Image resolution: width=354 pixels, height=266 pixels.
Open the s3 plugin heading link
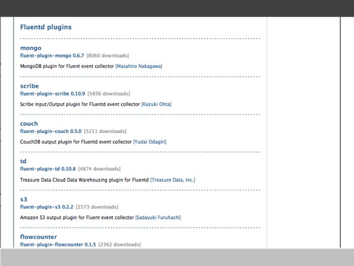[x=24, y=199]
